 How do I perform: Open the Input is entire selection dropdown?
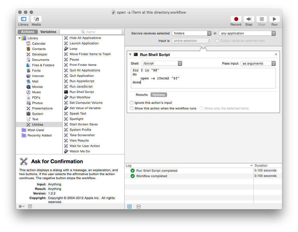click(x=192, y=41)
